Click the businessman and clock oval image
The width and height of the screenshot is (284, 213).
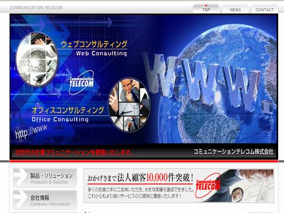click(129, 105)
